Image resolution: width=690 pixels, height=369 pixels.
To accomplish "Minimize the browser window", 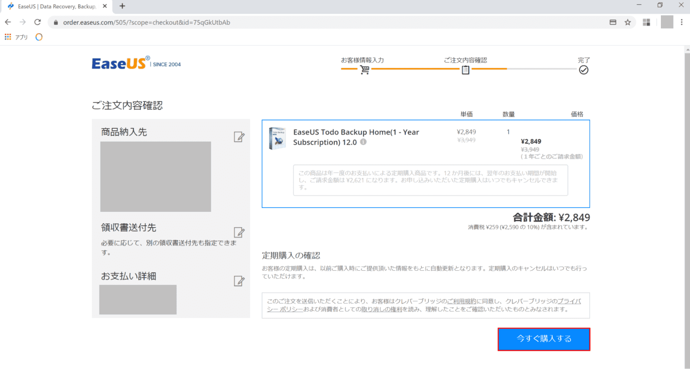I will click(x=639, y=5).
